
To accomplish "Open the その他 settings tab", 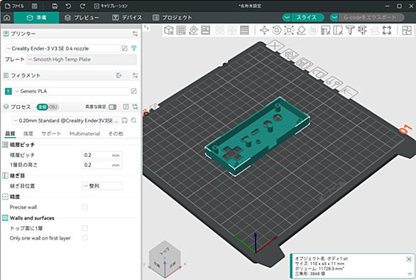I will (x=116, y=134).
